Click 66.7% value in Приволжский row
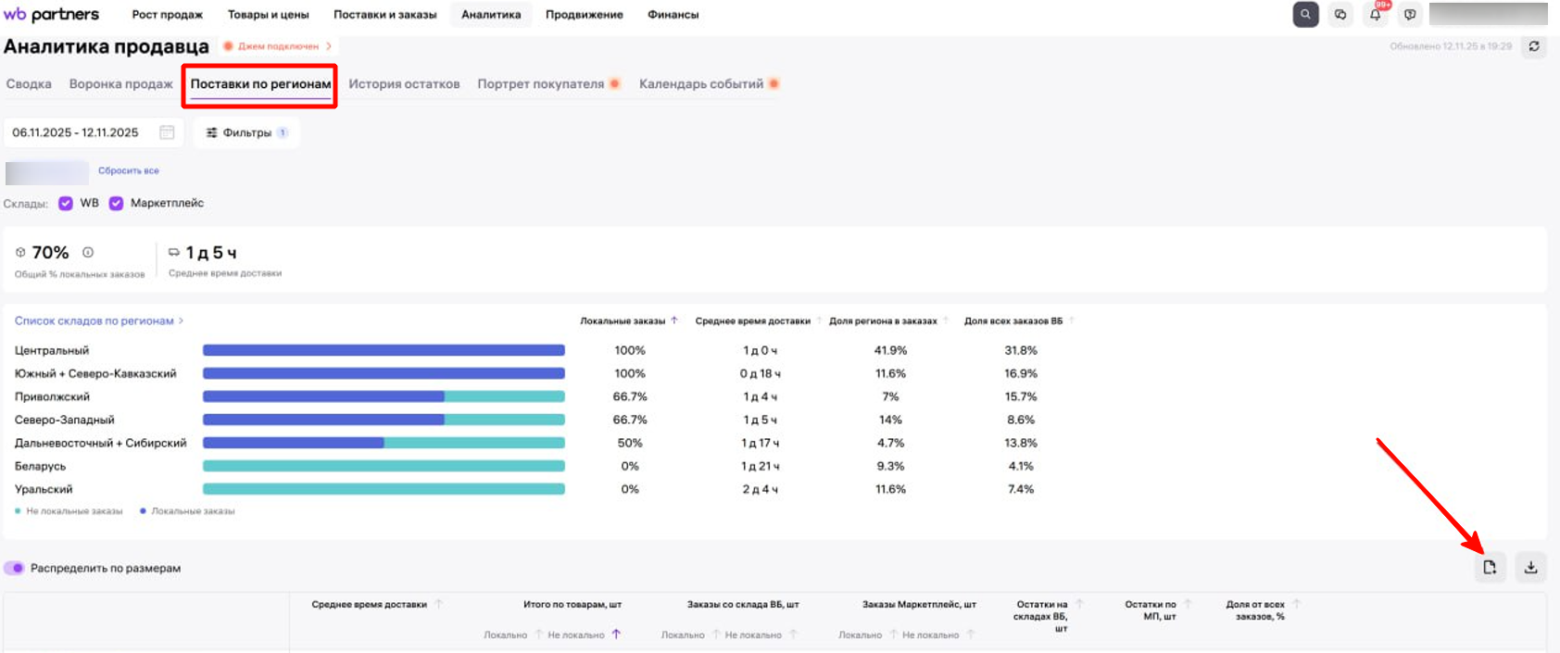1560x653 pixels. click(x=630, y=396)
